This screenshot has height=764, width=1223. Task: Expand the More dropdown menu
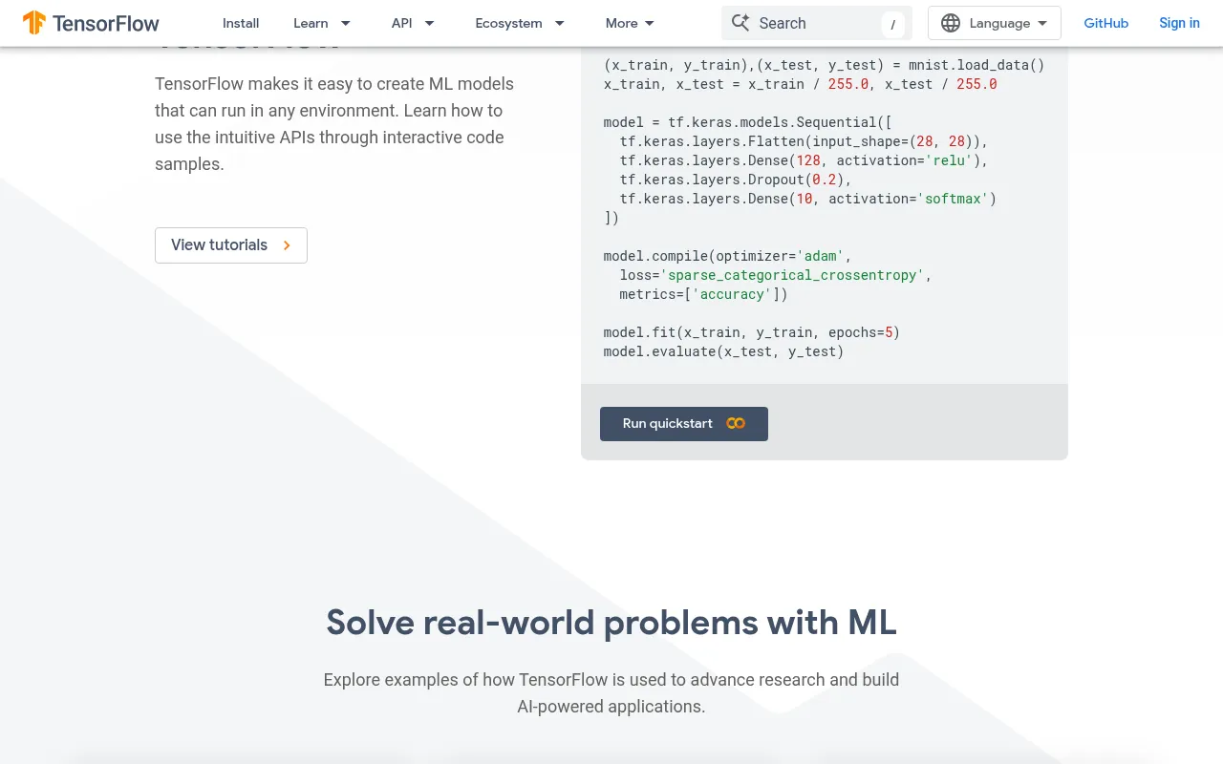(x=630, y=23)
